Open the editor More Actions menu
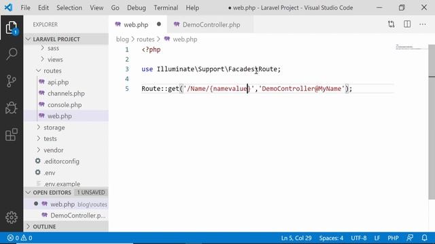The image size is (435, 244). pyautogui.click(x=423, y=24)
